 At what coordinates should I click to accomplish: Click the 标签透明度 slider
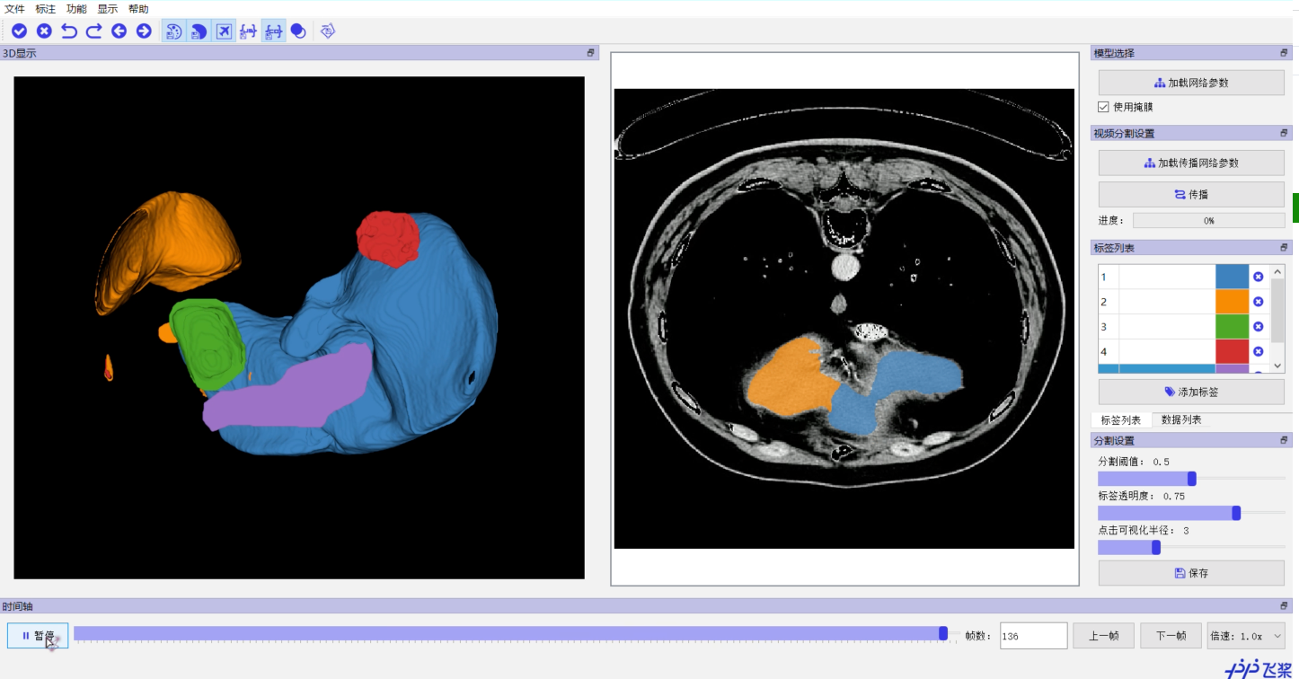(1191, 513)
